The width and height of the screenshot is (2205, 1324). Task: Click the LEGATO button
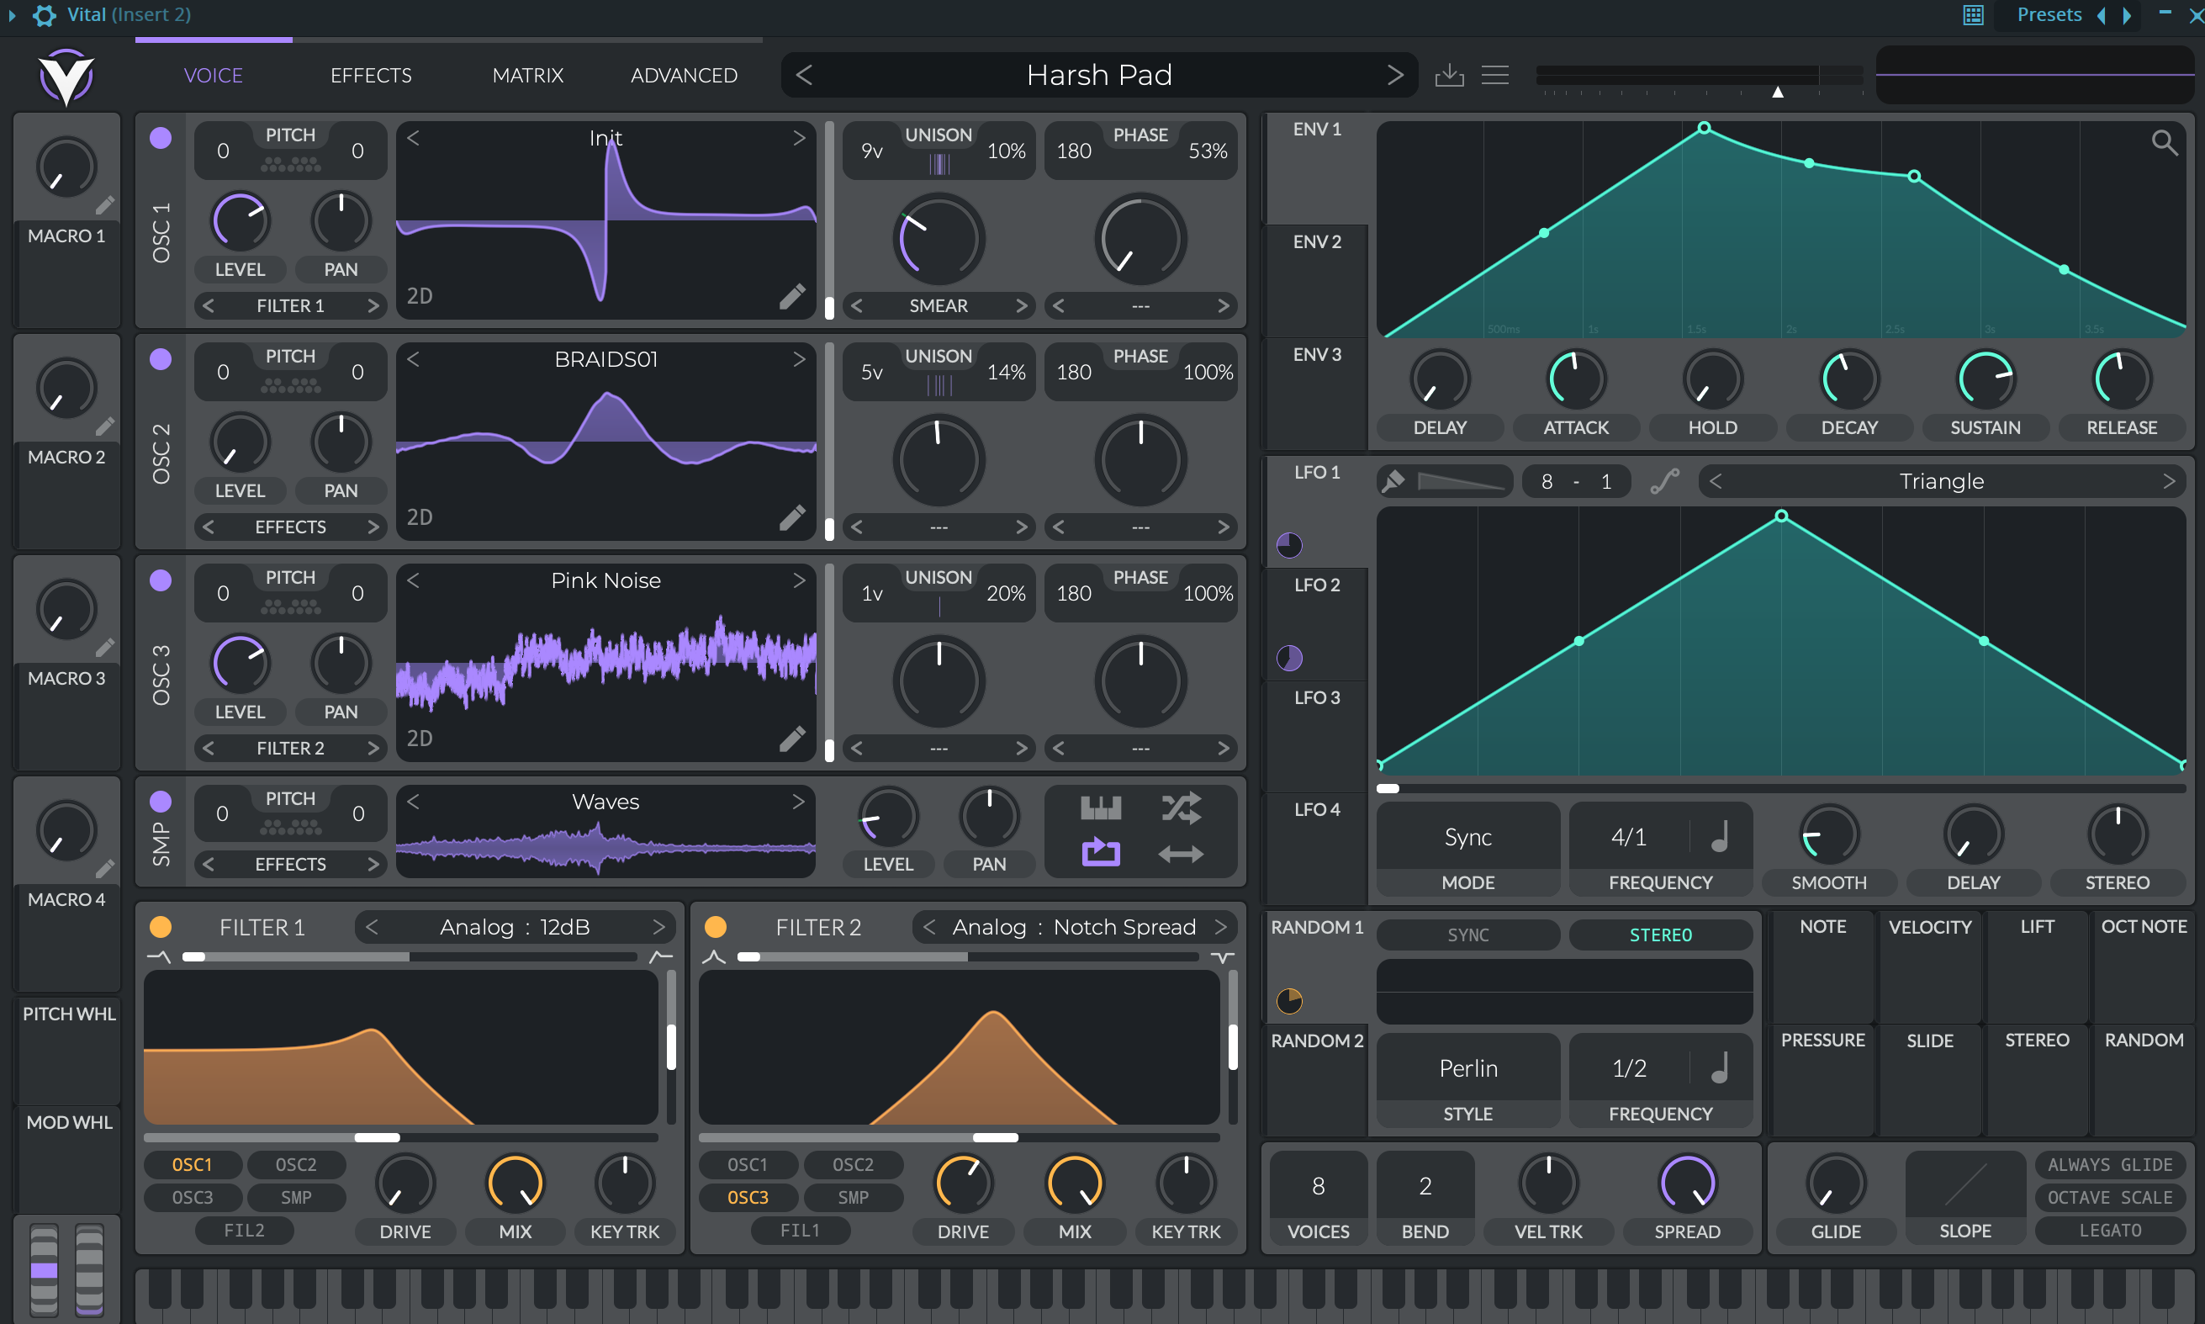coord(2111,1231)
